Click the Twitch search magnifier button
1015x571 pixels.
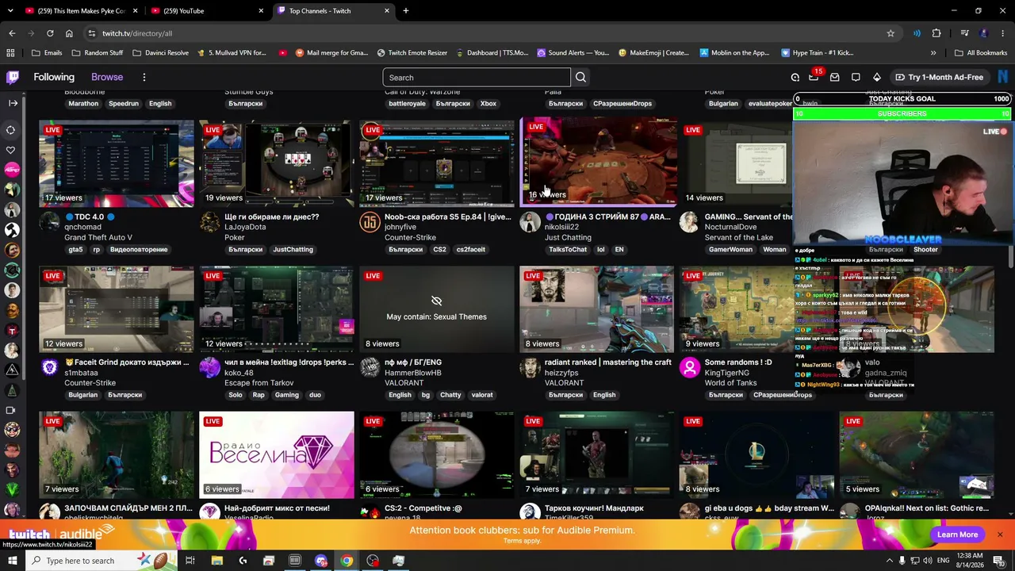580,77
